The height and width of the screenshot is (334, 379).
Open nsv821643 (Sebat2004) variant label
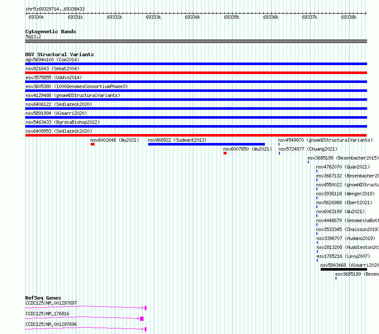click(x=52, y=69)
